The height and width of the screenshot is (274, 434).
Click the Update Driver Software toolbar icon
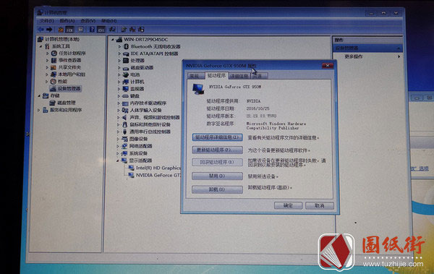tap(124, 29)
